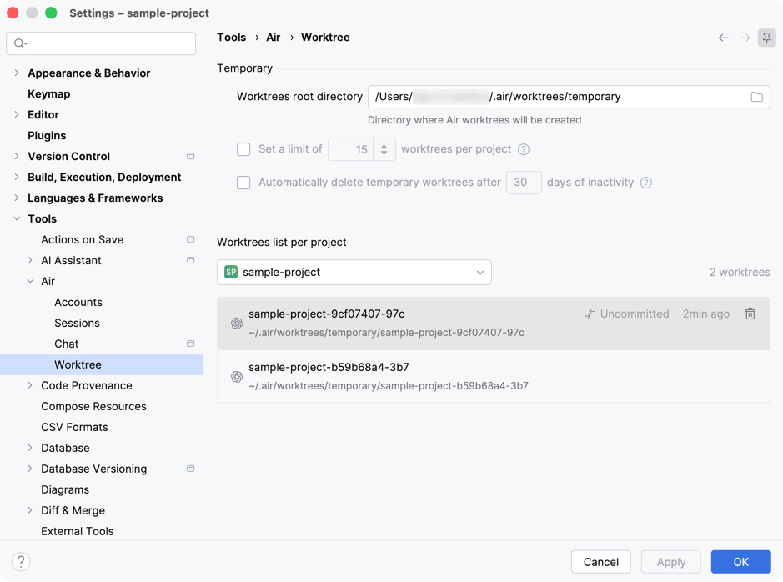The height and width of the screenshot is (582, 783).
Task: Enable automatic deletion of temporary worktrees checkbox
Action: (243, 183)
